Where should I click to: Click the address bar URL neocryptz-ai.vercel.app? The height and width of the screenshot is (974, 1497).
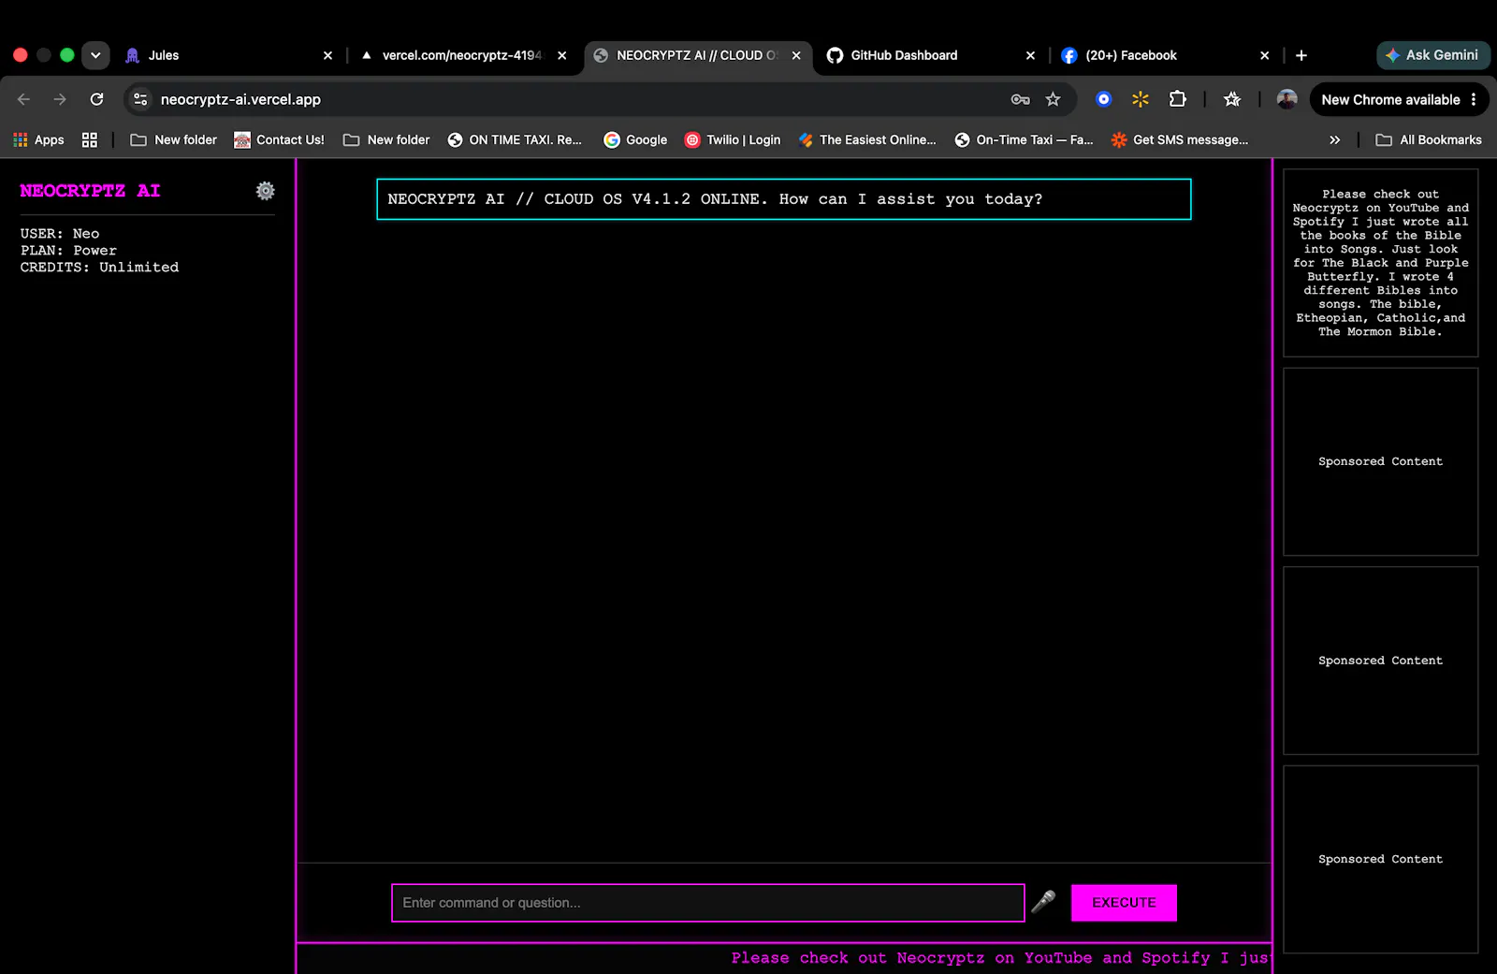click(x=240, y=99)
